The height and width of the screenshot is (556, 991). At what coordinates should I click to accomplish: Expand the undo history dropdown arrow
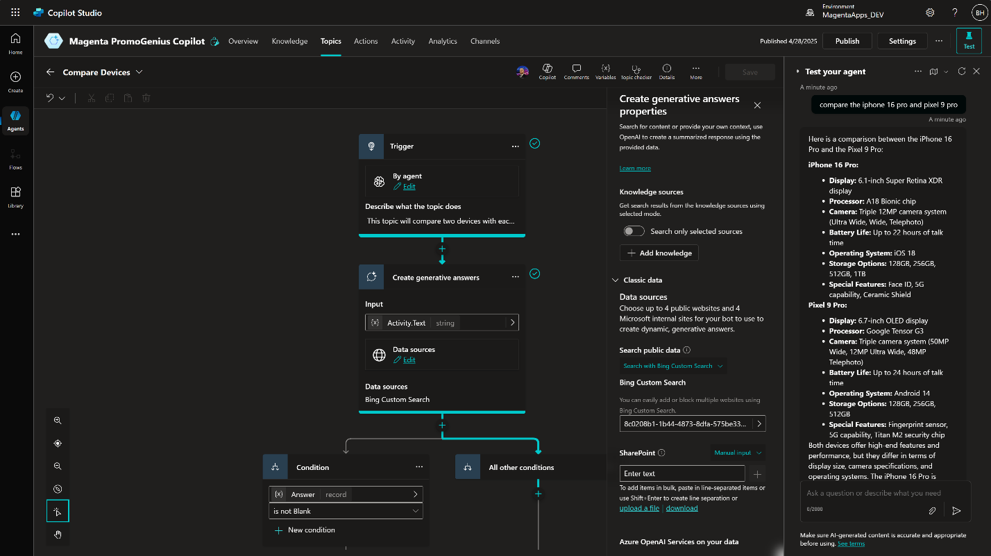62,98
